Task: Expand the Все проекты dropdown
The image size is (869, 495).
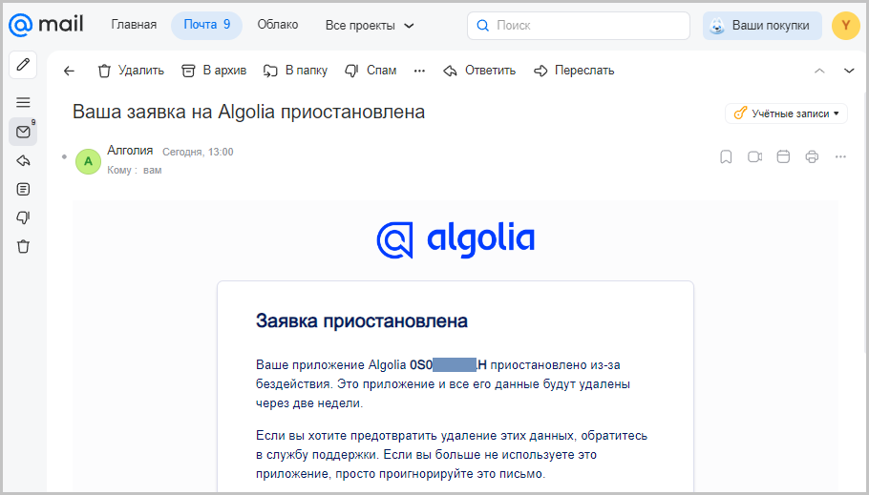Action: point(370,26)
